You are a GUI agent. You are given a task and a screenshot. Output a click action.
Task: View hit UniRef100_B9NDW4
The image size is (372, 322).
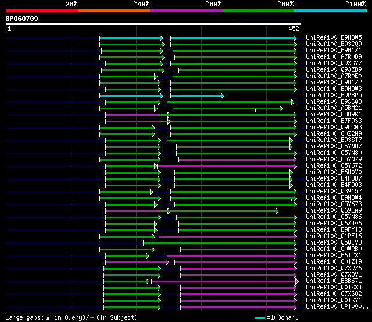334,198
